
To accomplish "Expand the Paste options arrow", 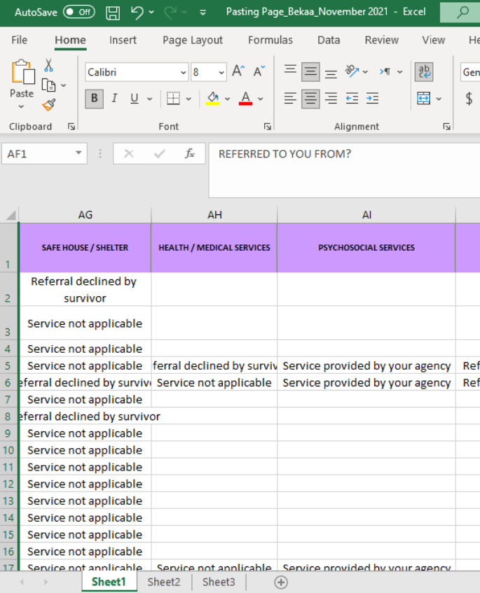I will (21, 107).
